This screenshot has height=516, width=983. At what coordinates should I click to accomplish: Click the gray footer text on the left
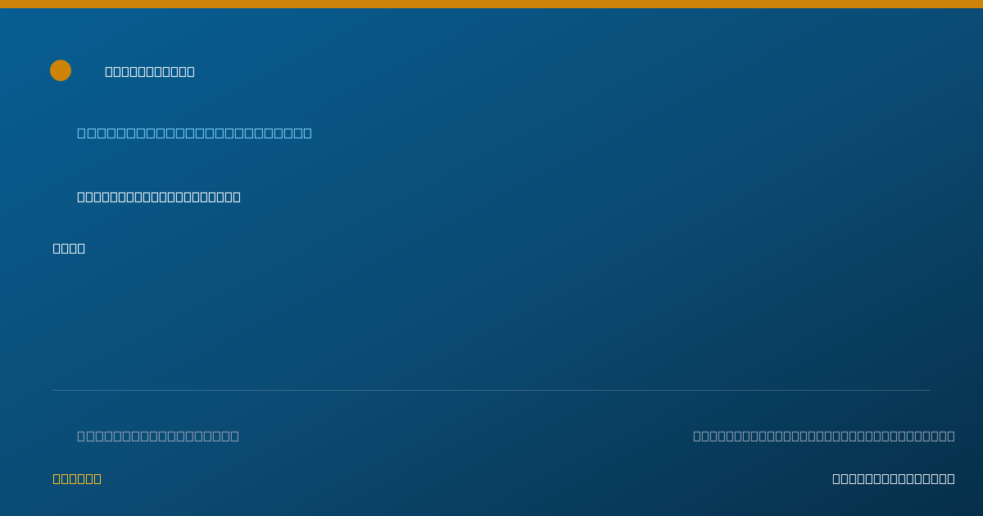pyautogui.click(x=158, y=436)
